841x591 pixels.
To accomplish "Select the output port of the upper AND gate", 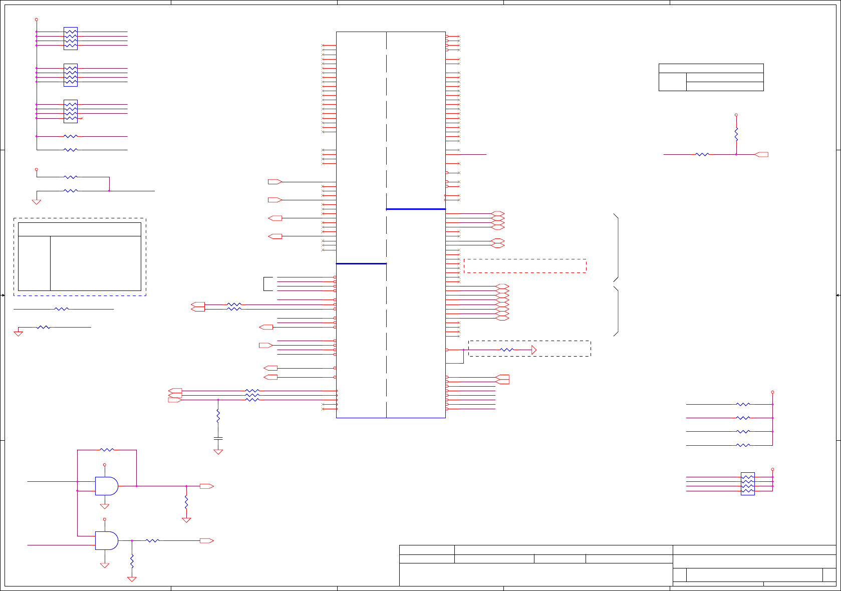I will [x=207, y=486].
